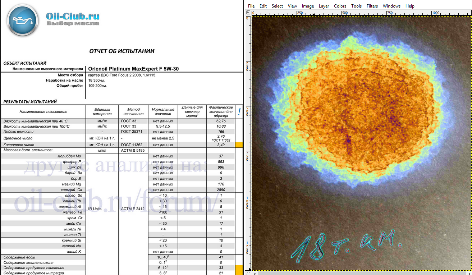
Task: Click the zinc value "996"
Action: [221, 167]
